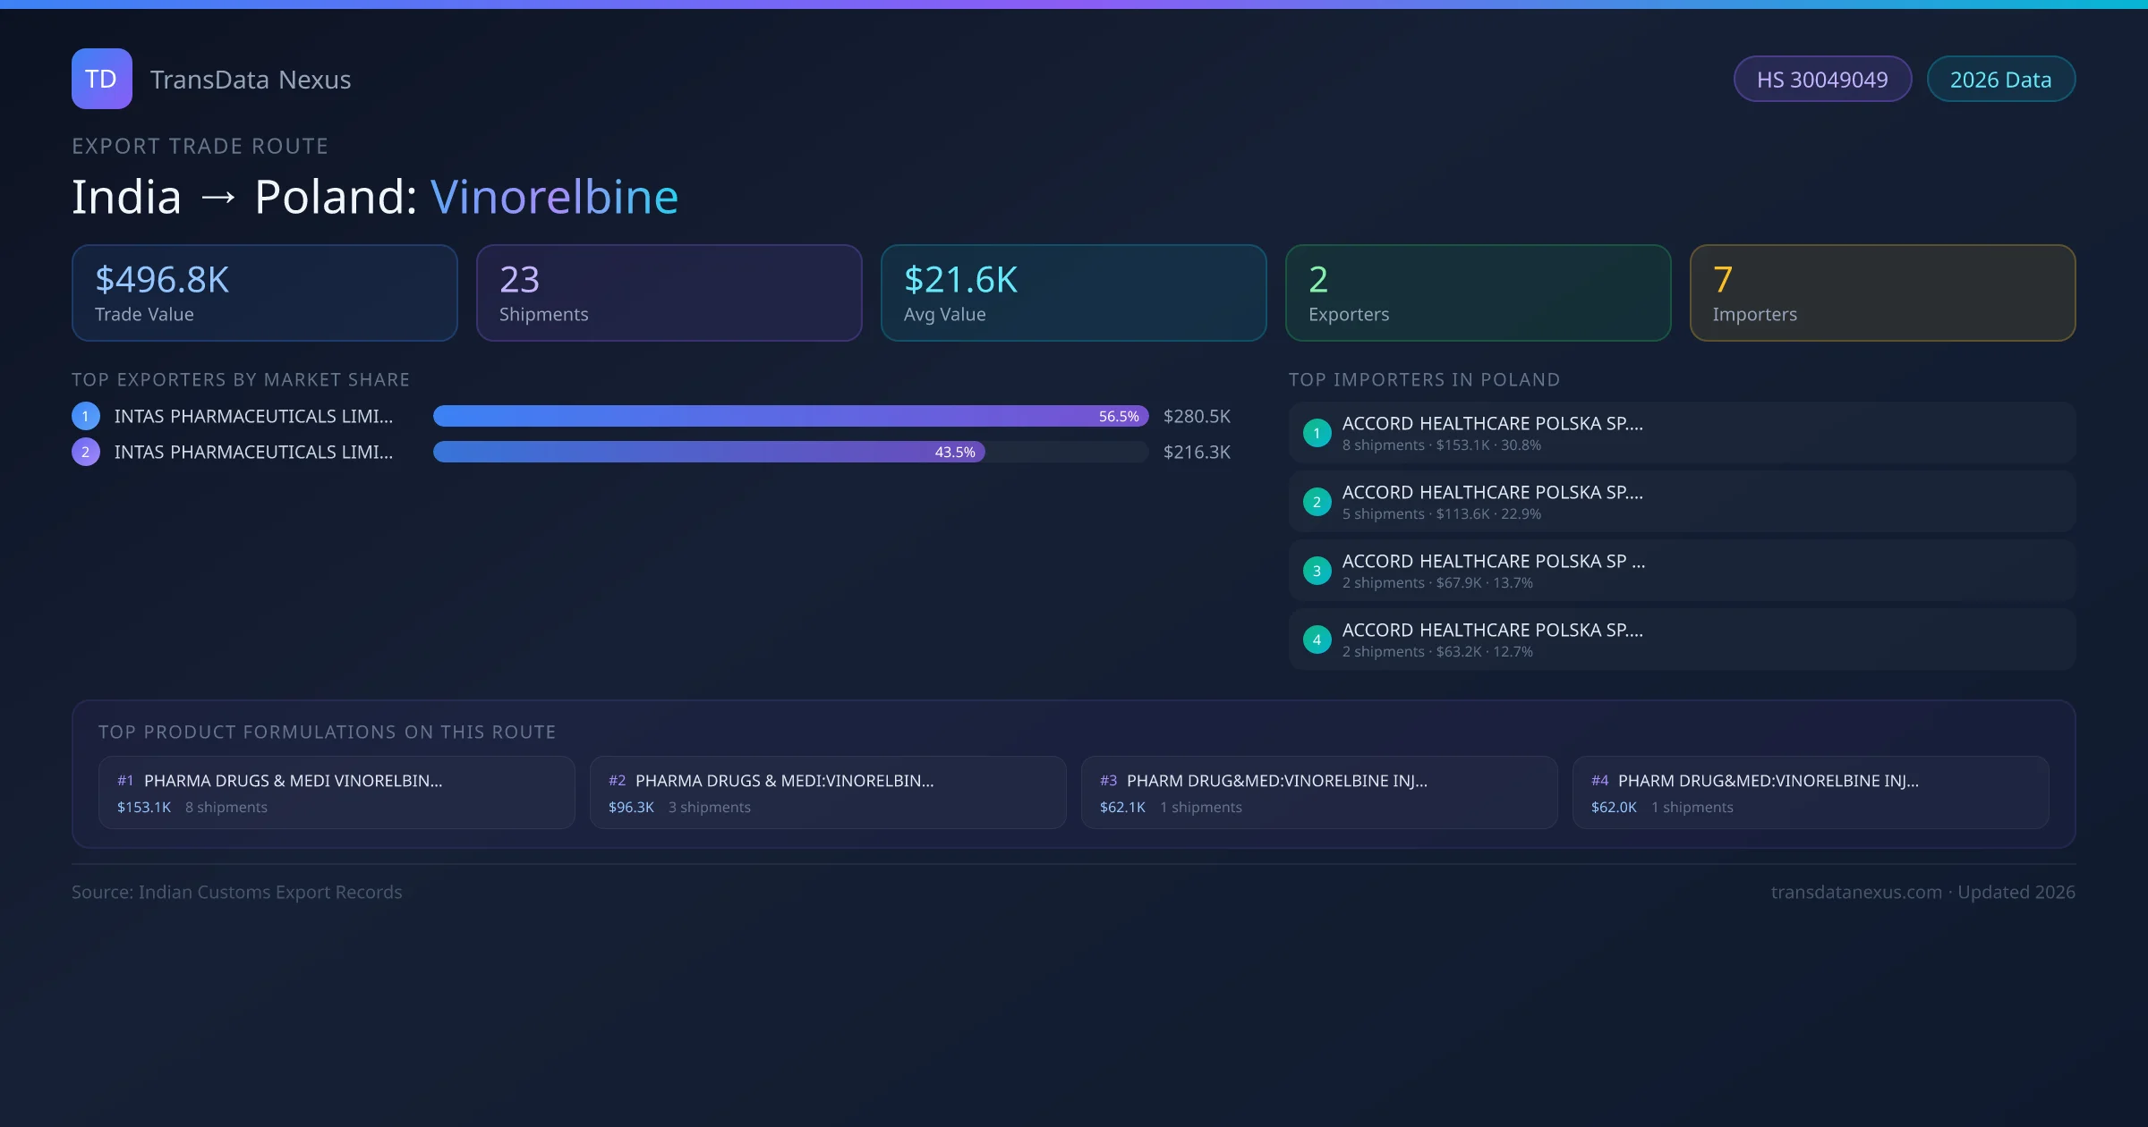Open the 7 Importers card
This screenshot has height=1127, width=2148.
1882,292
